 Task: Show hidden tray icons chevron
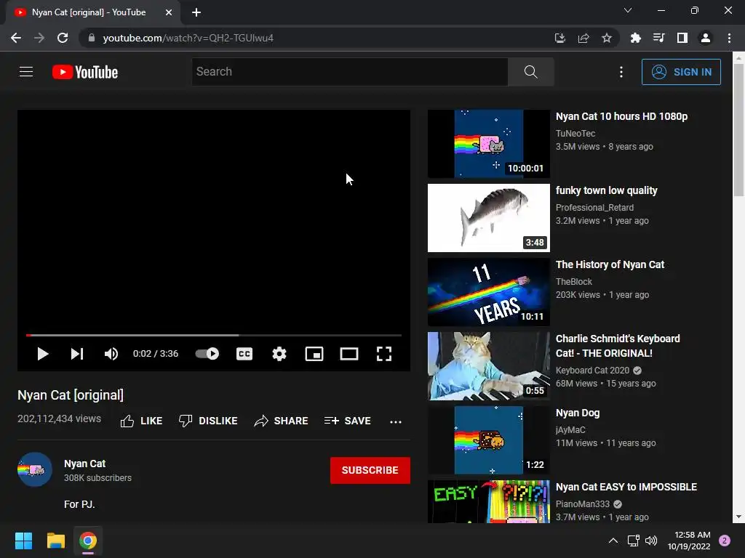coord(613,541)
